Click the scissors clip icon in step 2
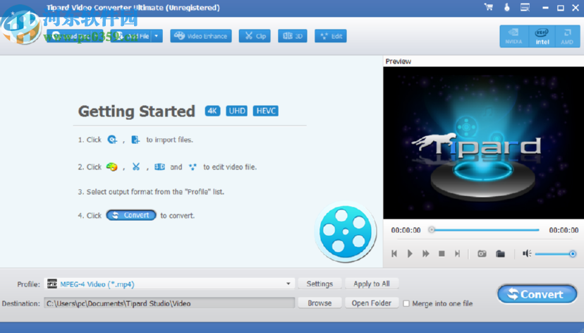The width and height of the screenshot is (584, 333). [136, 167]
